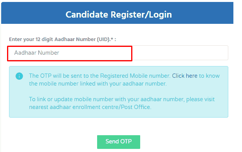Click the 'Aadhaar Number' placeholder text
The image size is (242, 152).
[x=36, y=53]
